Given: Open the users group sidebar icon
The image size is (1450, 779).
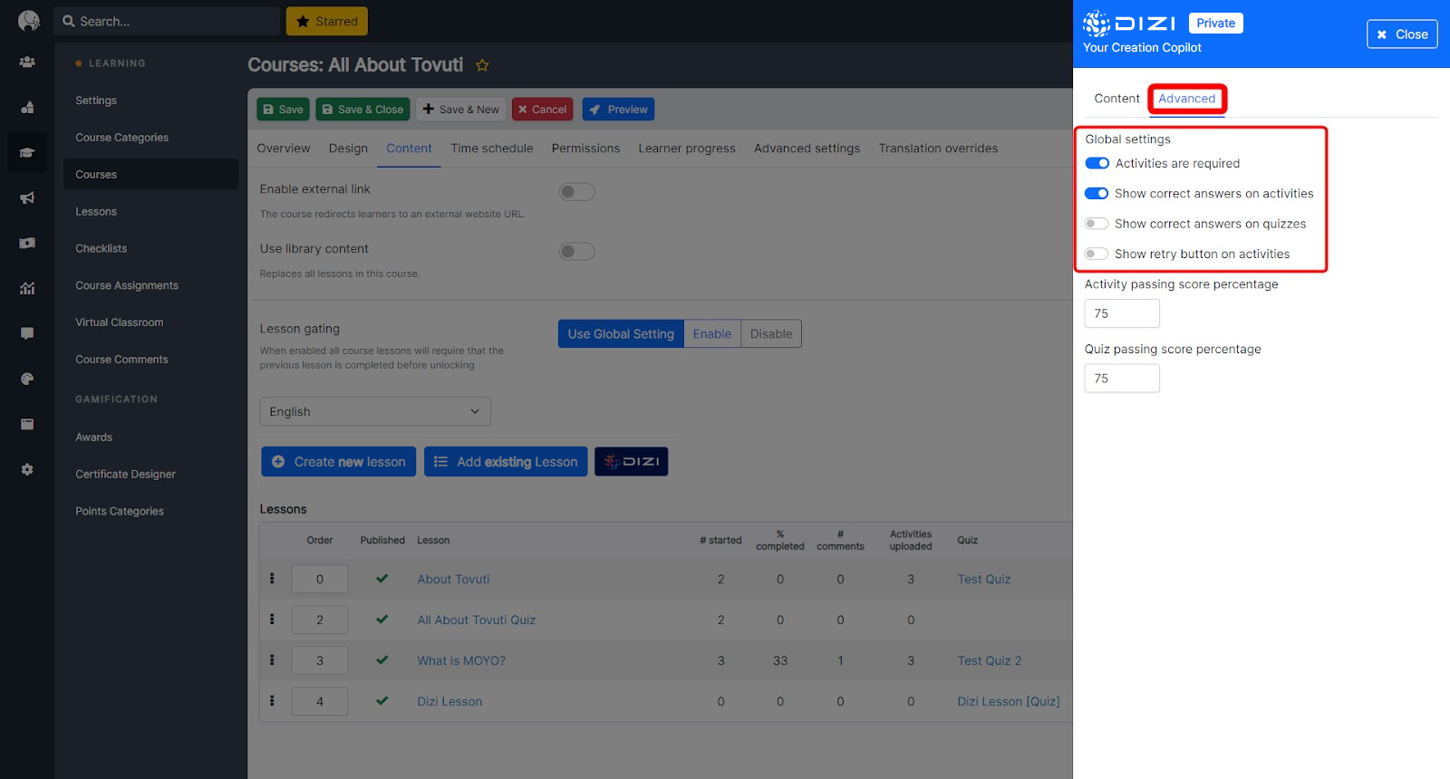Looking at the screenshot, I should pyautogui.click(x=27, y=63).
